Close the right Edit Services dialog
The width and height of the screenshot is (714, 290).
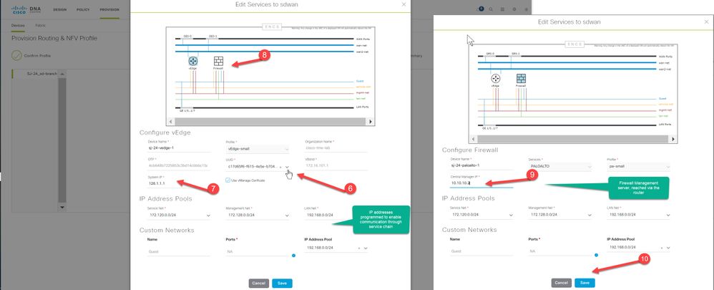click(x=707, y=21)
